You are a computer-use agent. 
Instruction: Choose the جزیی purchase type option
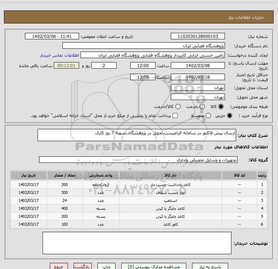[230, 116]
